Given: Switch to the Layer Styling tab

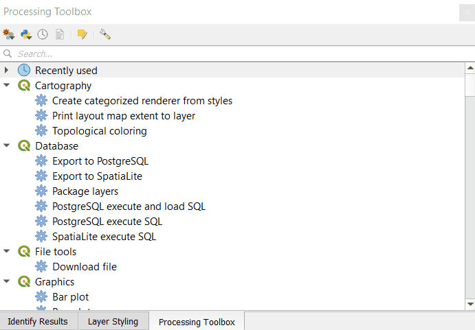Looking at the screenshot, I should click(113, 321).
